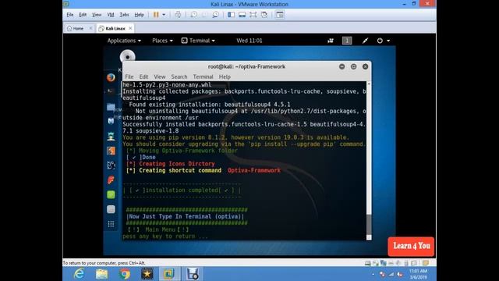This screenshot has height=281, width=499.
Task: Open Chrome from Windows taskbar
Action: click(125, 274)
